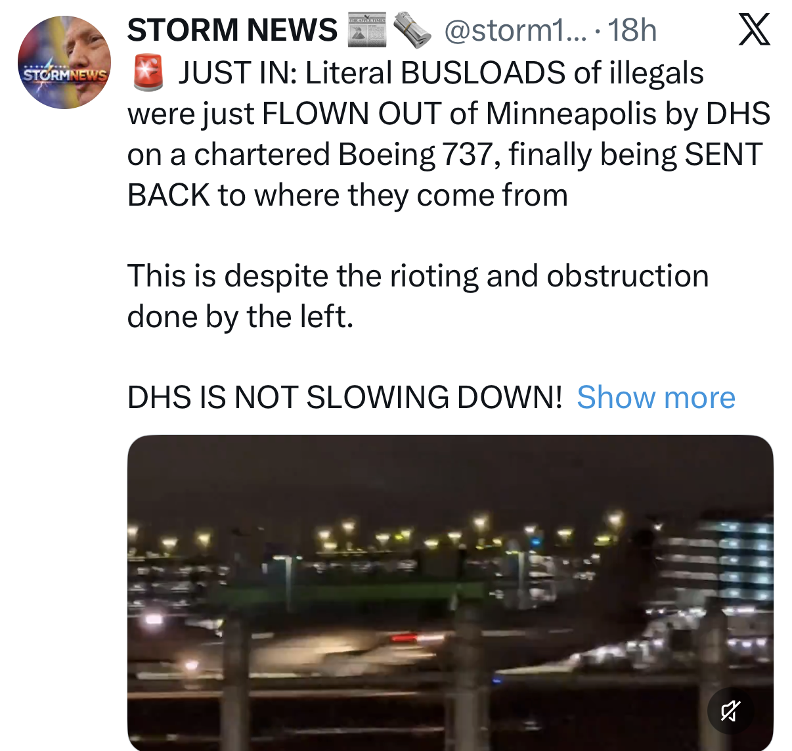792x751 pixels.
Task: Click the DHS IS NOT SLOWING DOWN line
Action: 345,398
